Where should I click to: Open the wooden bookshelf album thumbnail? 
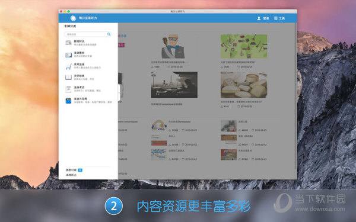point(228,140)
